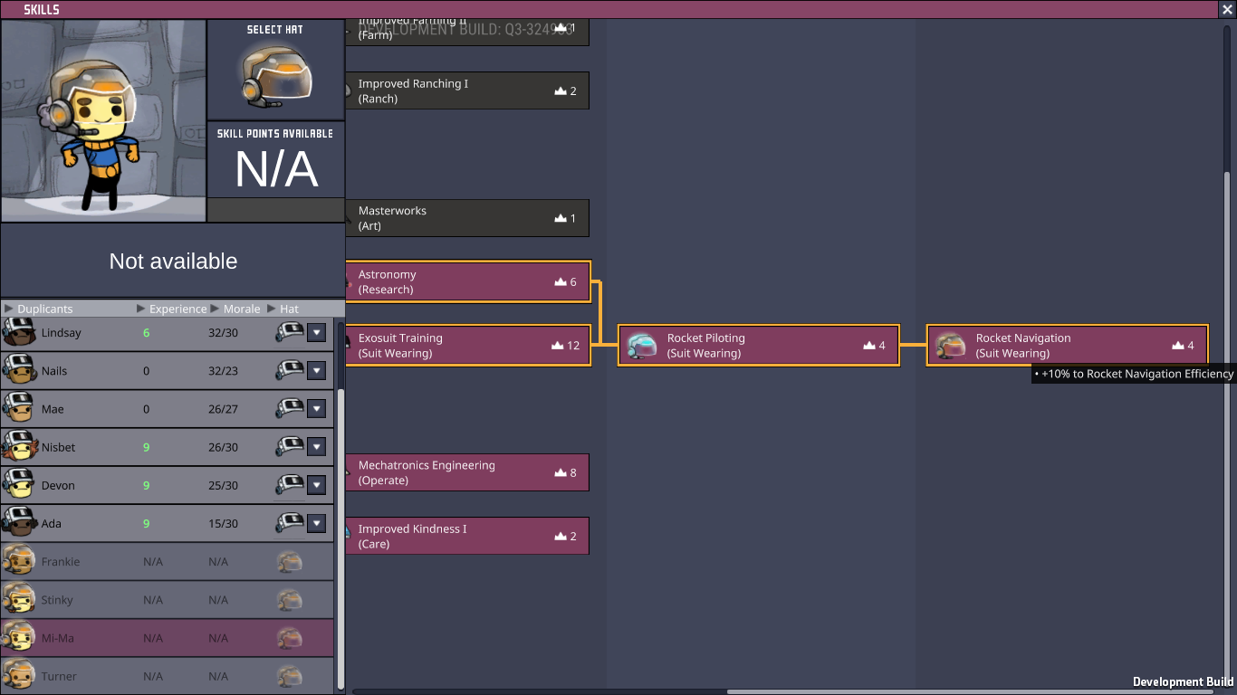Image resolution: width=1237 pixels, height=695 pixels.
Task: Click Nisbet's portrait icon
Action: pos(18,447)
